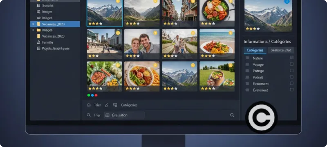
Task: Click the magnifier icon left of the lower Trier label
Action: pyautogui.click(x=89, y=115)
